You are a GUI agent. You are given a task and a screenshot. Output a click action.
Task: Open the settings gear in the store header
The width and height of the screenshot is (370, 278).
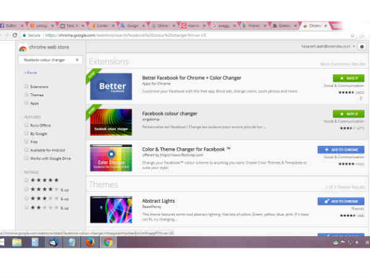pyautogui.click(x=361, y=46)
